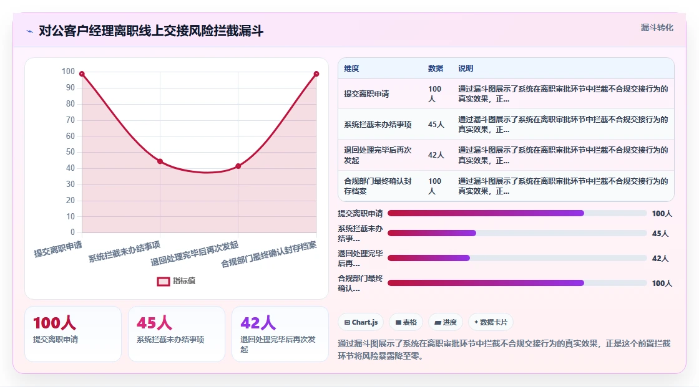Click the lightning icon beside the dashboard title

(x=30, y=31)
